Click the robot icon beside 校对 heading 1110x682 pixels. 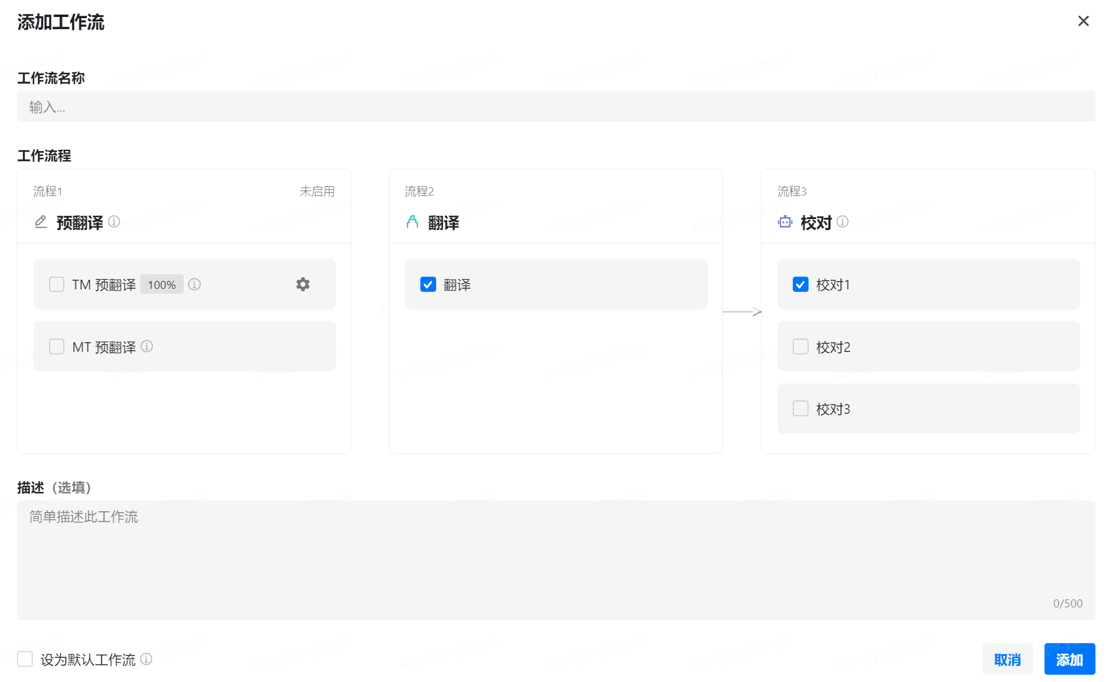tap(785, 222)
